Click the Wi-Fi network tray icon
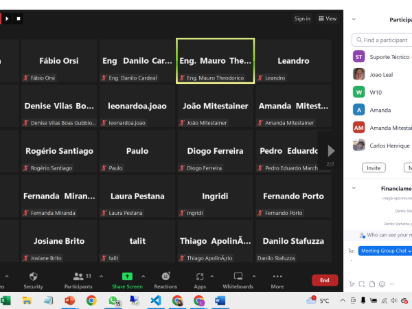This screenshot has height=309, width=412. coord(384,301)
